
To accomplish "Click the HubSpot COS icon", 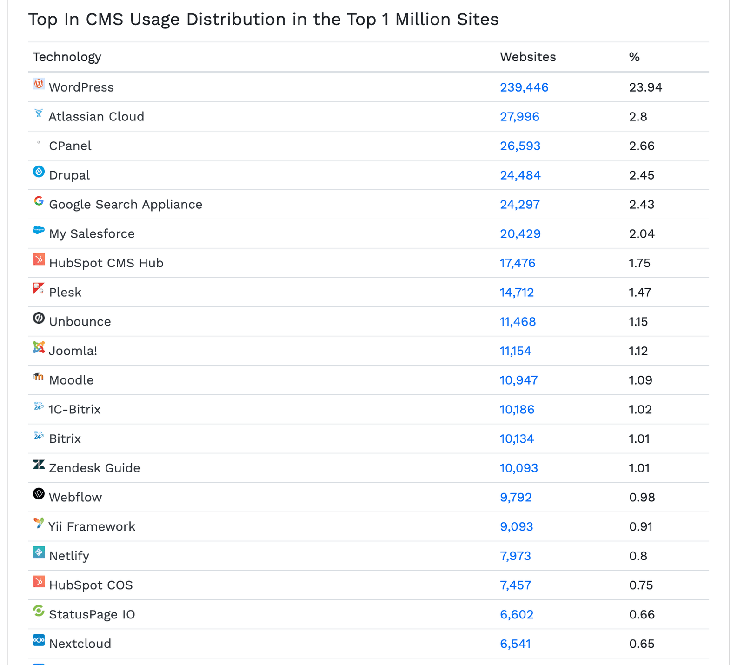I will pyautogui.click(x=39, y=582).
